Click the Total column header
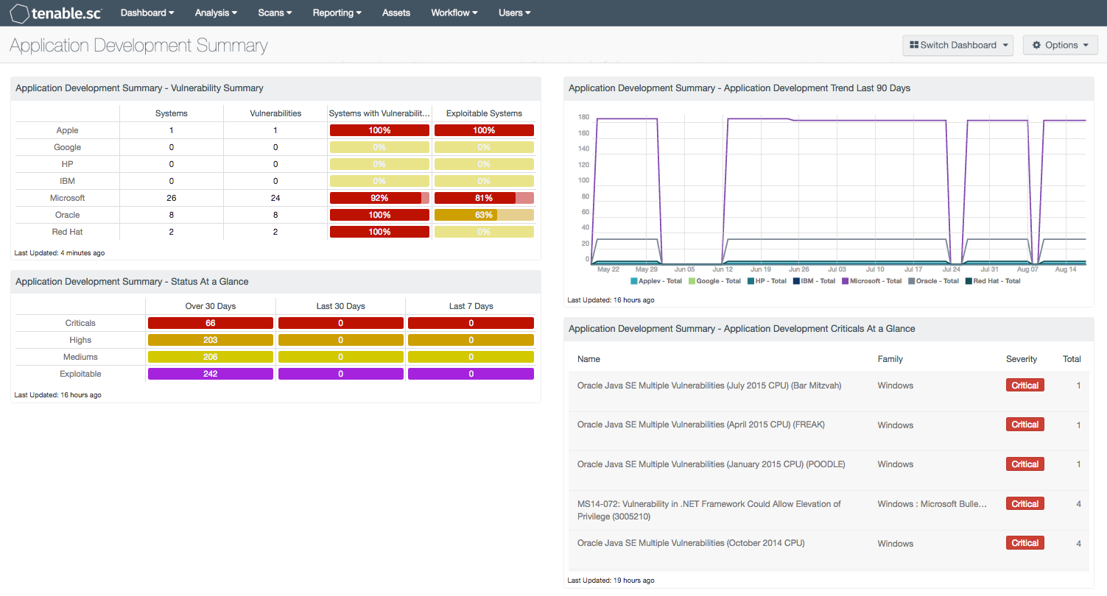Viewport: 1107px width, 596px height. click(x=1072, y=359)
